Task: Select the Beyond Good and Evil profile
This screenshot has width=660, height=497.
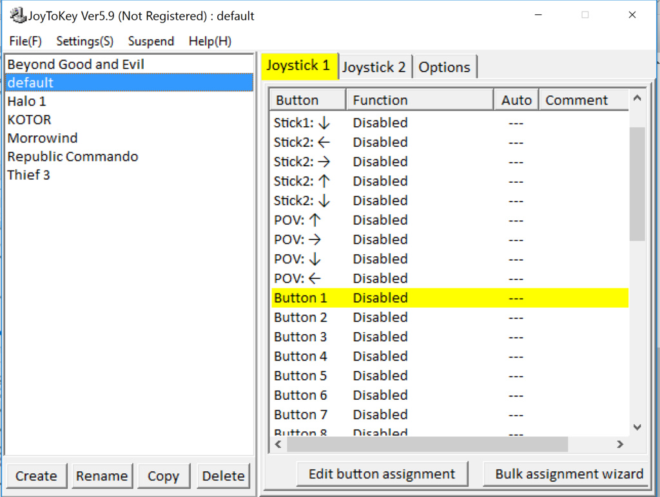Action: (75, 64)
